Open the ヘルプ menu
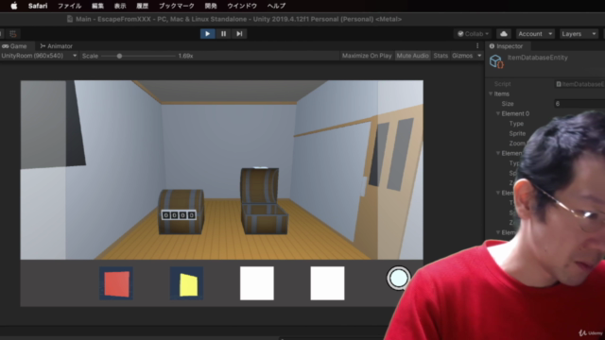The width and height of the screenshot is (605, 340). pyautogui.click(x=276, y=6)
